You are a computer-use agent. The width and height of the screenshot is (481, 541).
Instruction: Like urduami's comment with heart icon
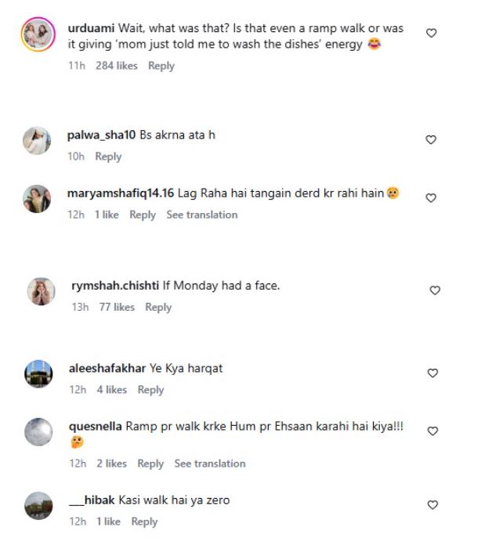(431, 33)
